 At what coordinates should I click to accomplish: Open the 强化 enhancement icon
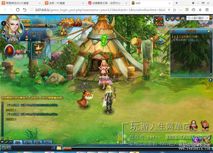(x=38, y=51)
